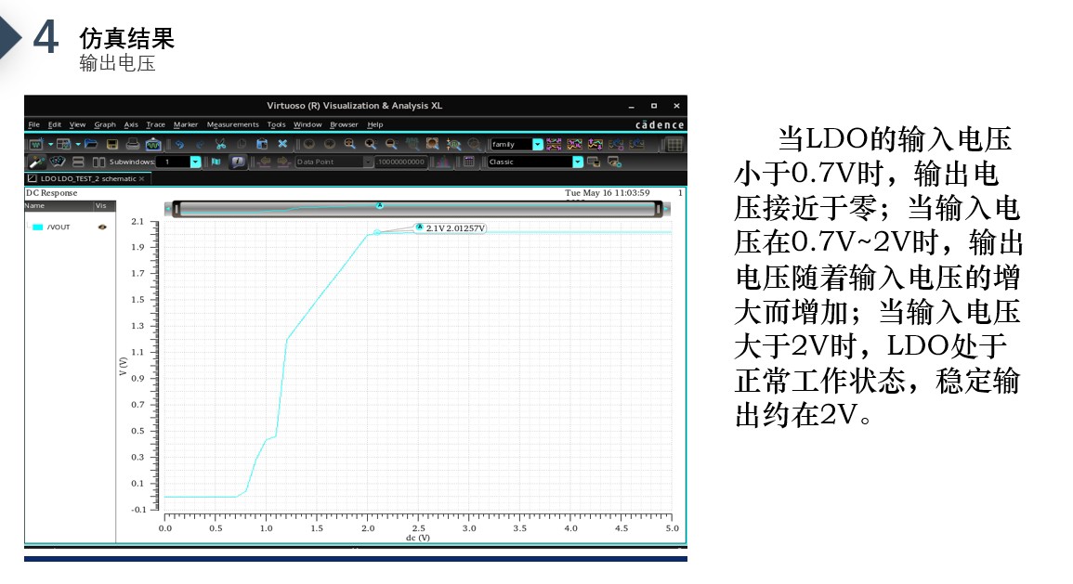Toggle visibility eye for /VOUT trace

(102, 227)
